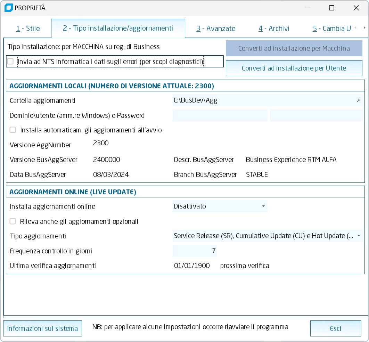Open Informazioni sul sistema
The width and height of the screenshot is (369, 342).
pos(43,328)
